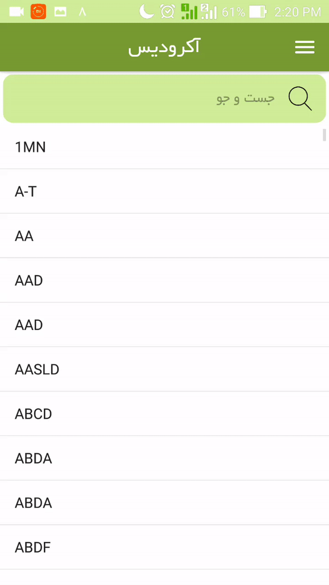Click the list scrollbar thumb
This screenshot has width=329, height=585.
325,135
